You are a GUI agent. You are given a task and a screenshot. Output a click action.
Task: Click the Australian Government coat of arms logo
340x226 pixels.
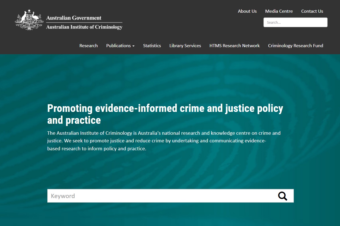click(29, 20)
